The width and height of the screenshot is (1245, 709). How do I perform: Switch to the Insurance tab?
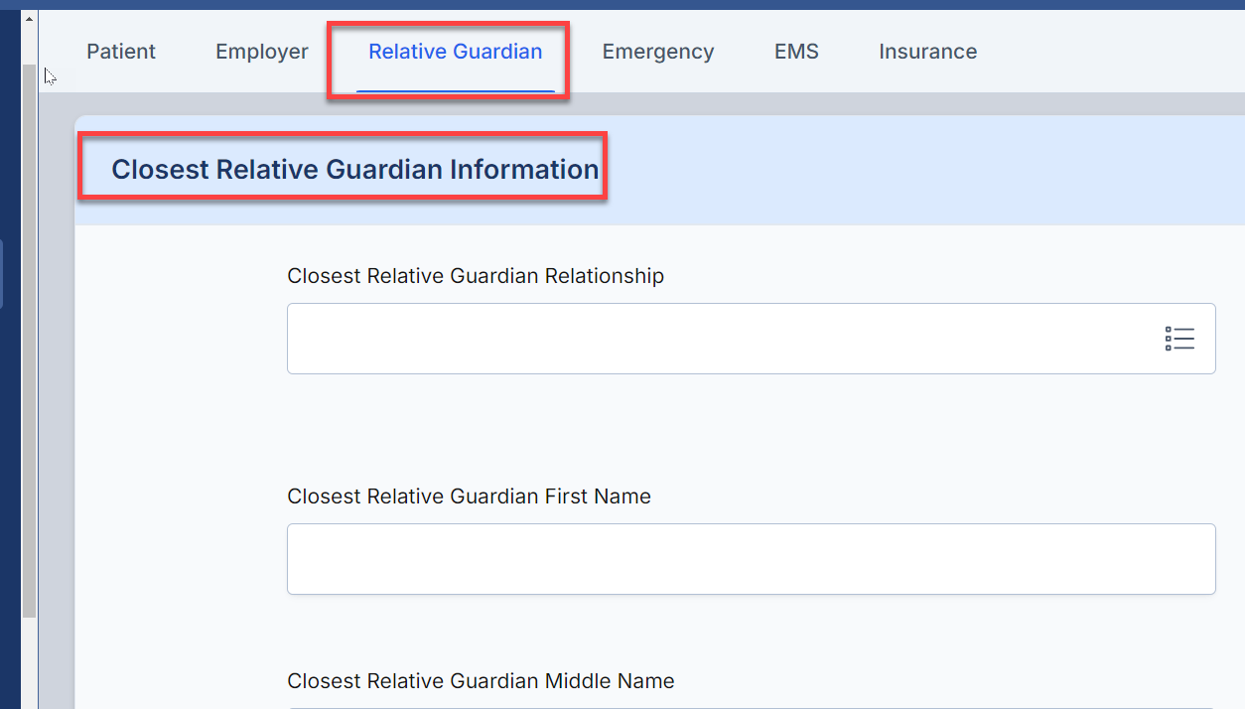pyautogui.click(x=927, y=52)
